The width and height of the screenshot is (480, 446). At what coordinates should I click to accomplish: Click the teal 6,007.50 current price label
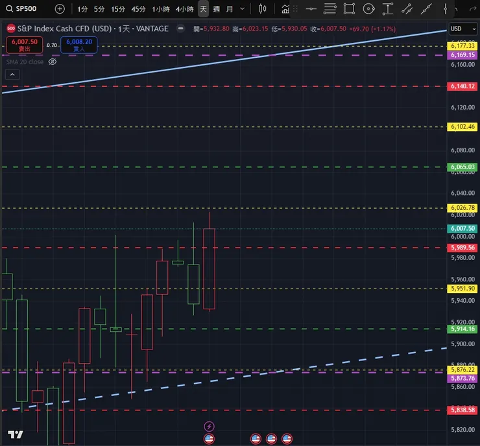462,228
